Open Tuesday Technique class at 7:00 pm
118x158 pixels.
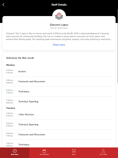pyautogui.click(x=59, y=144)
